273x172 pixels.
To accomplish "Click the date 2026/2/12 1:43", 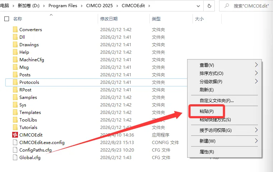I will click(x=116, y=157).
